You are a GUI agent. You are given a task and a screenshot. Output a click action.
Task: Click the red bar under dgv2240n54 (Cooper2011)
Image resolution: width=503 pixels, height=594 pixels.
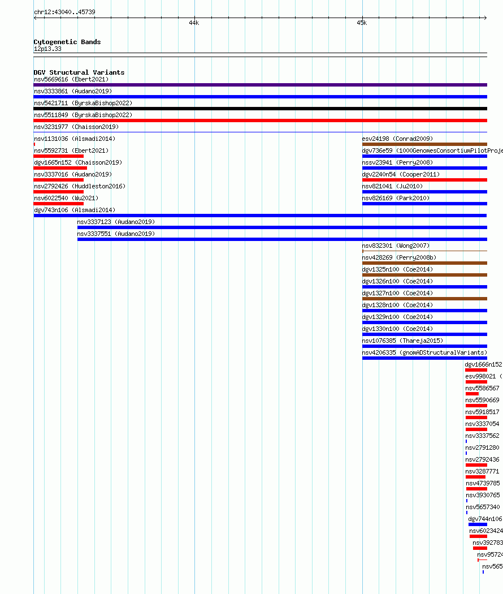pyautogui.click(x=424, y=180)
